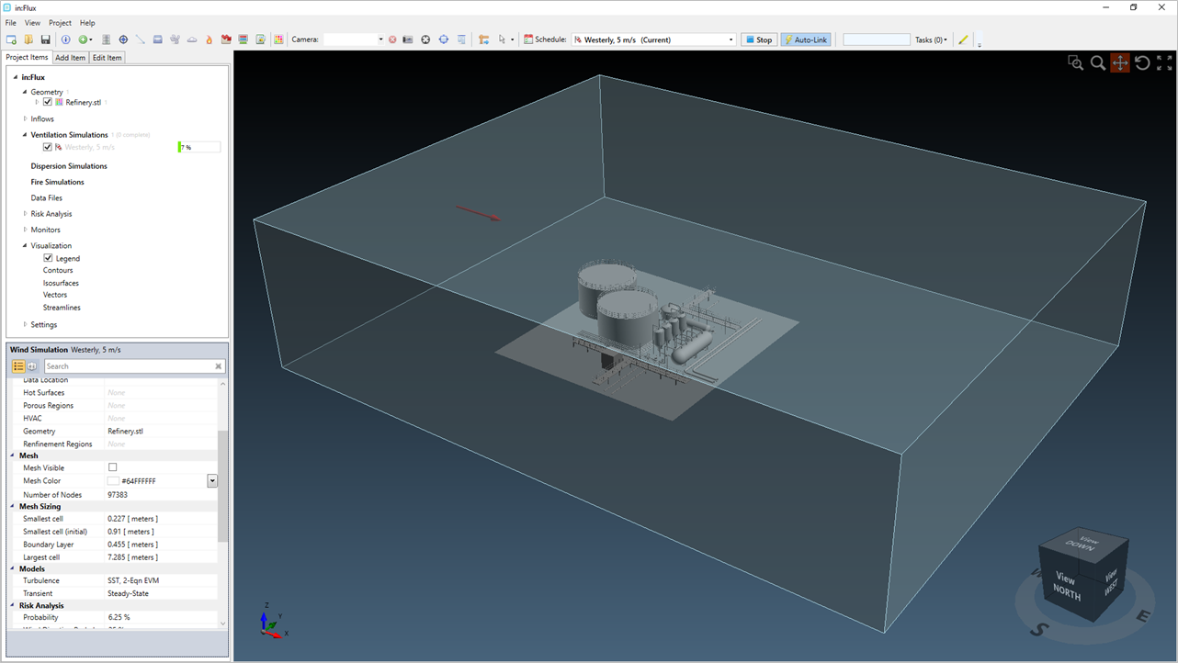
Task: Select Contours under Visualization
Action: pos(58,270)
